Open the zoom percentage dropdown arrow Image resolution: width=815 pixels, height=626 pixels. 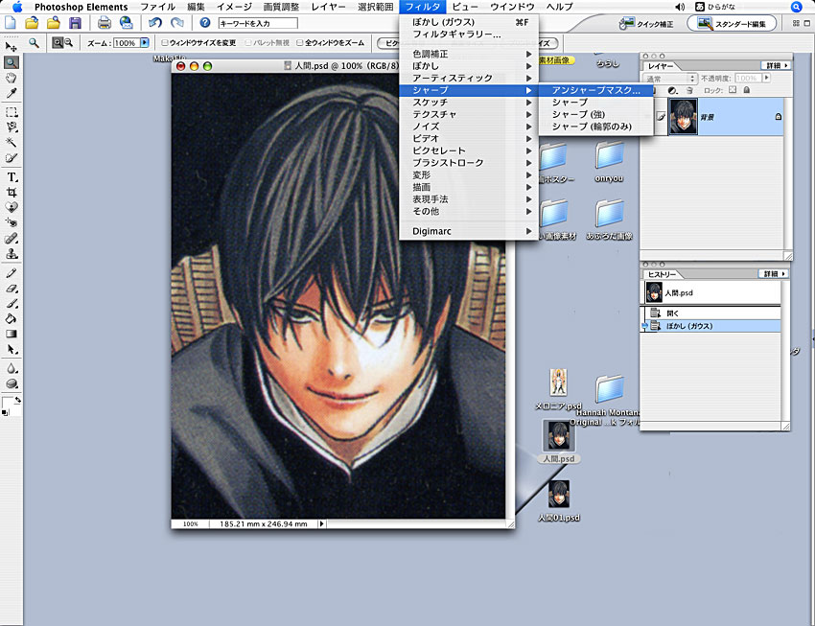(145, 42)
